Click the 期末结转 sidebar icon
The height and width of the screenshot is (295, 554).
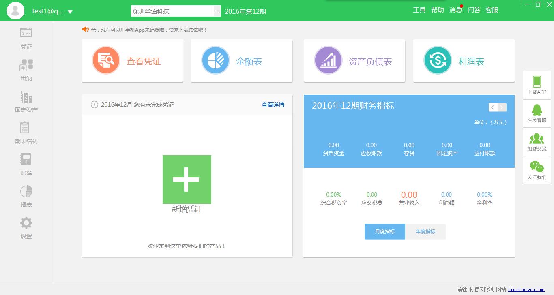coord(26,132)
